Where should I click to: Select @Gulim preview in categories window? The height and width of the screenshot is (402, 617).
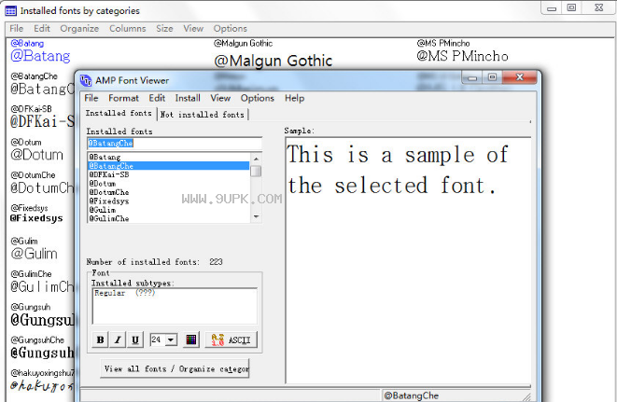tap(35, 254)
